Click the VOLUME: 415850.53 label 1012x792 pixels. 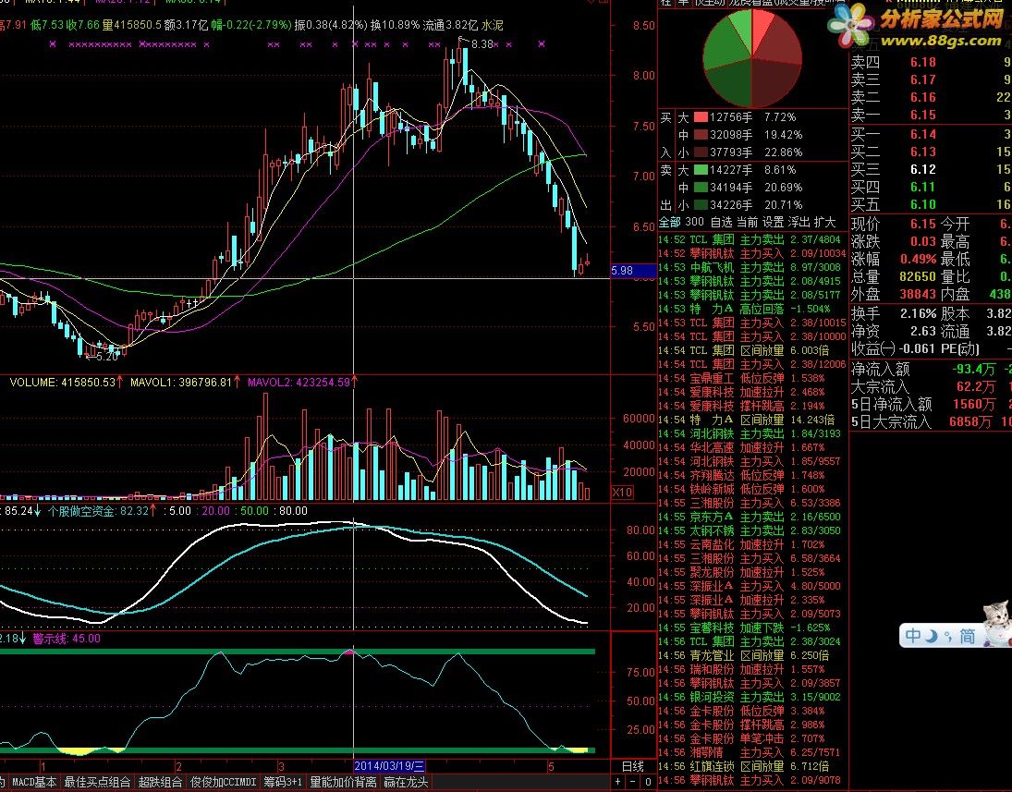[62, 382]
